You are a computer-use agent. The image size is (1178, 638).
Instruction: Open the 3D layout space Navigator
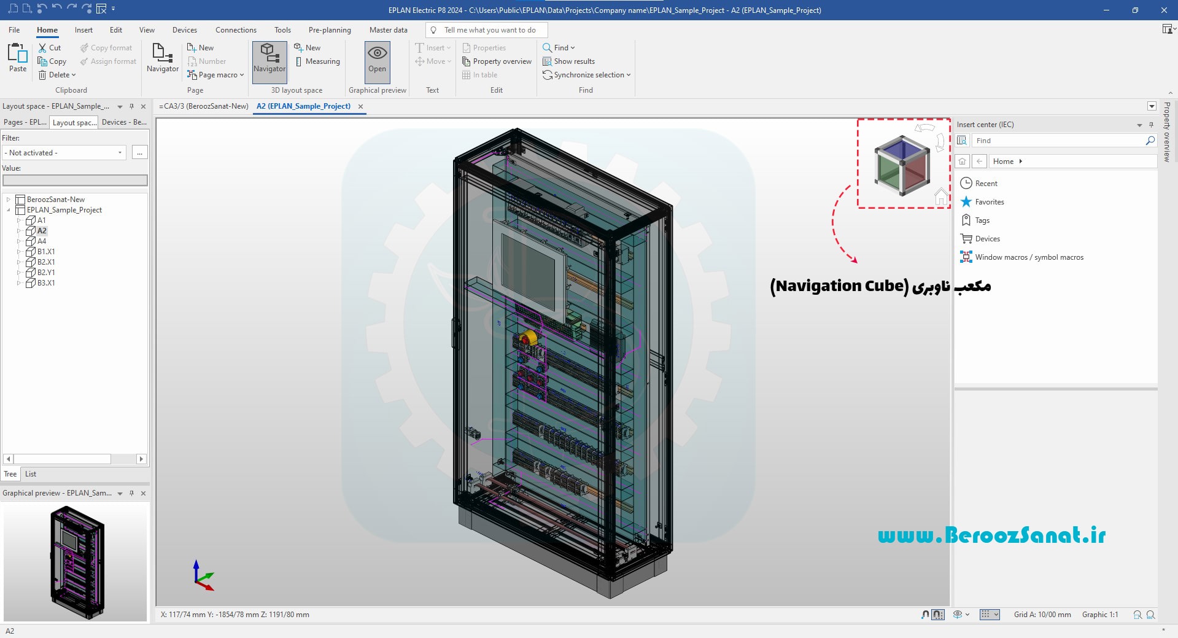[x=269, y=58]
